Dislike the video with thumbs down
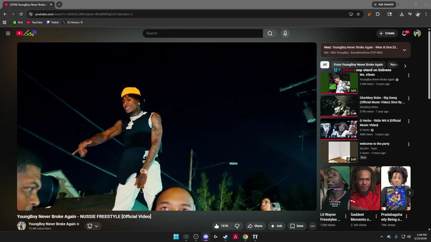This screenshot has height=242, width=431. click(237, 226)
